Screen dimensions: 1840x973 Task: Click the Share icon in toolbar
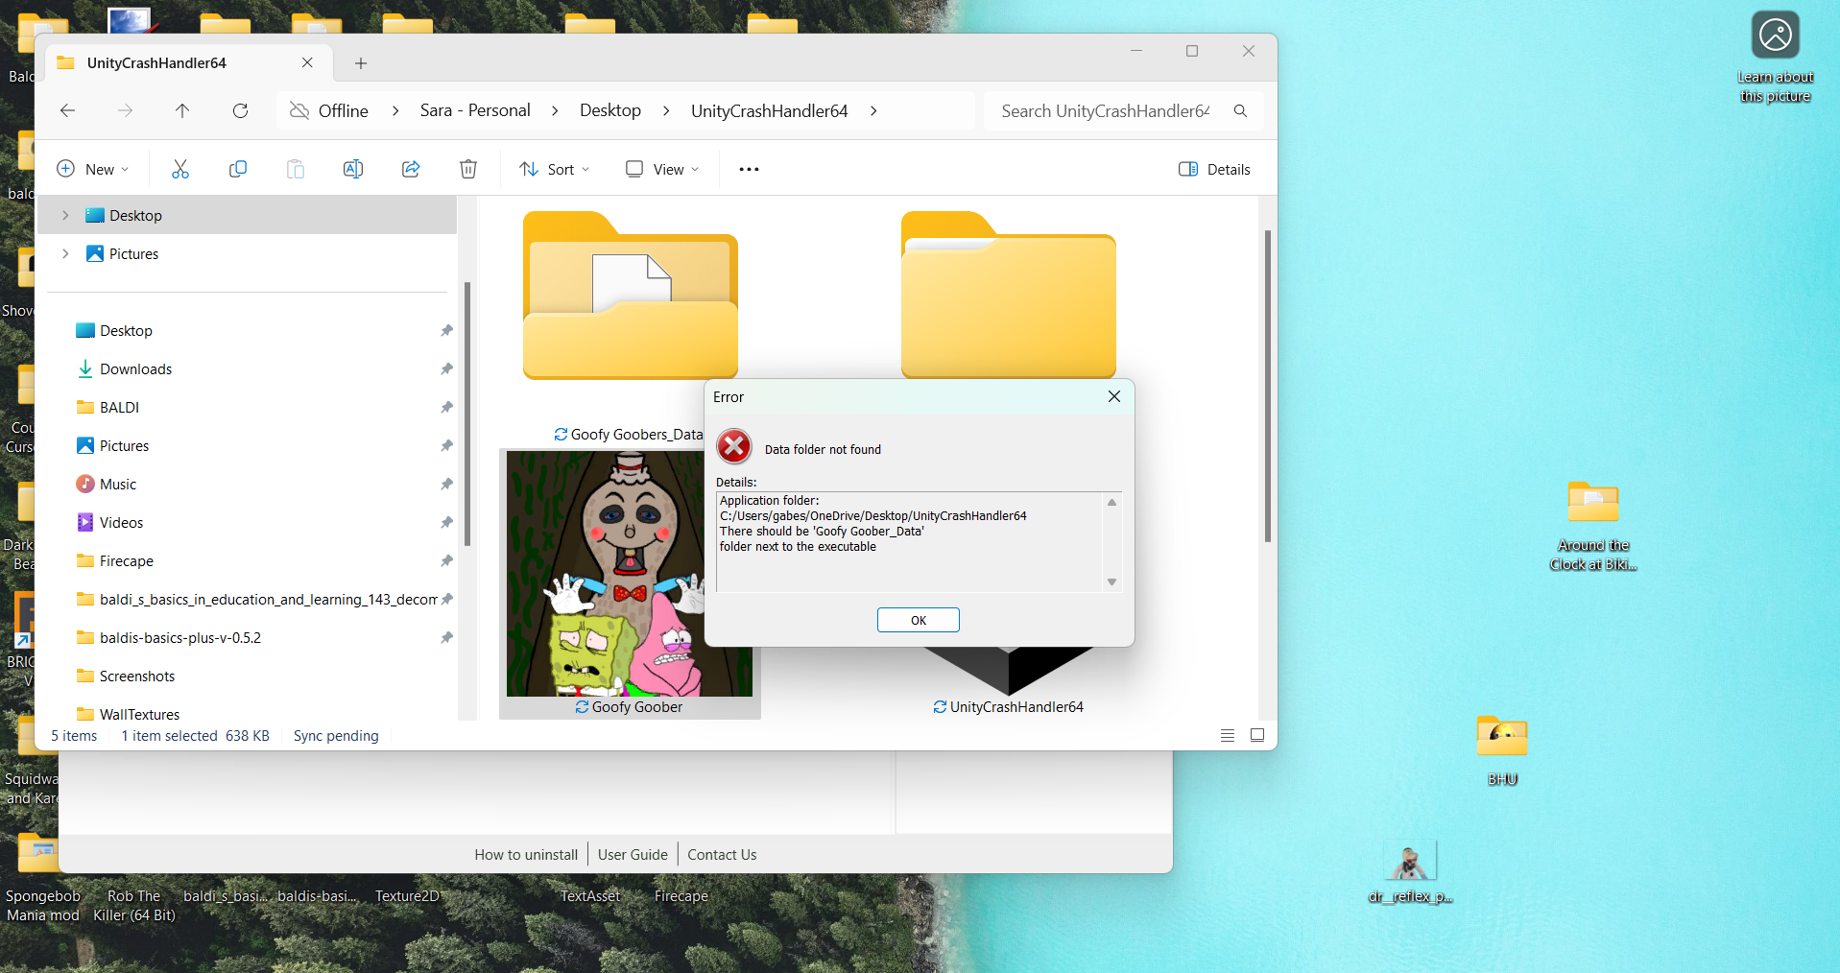[411, 169]
